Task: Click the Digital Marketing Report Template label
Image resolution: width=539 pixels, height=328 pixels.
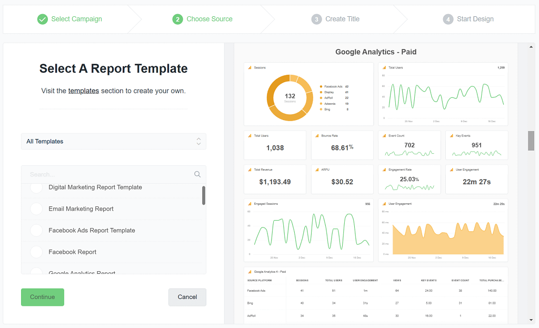Action: click(x=95, y=187)
